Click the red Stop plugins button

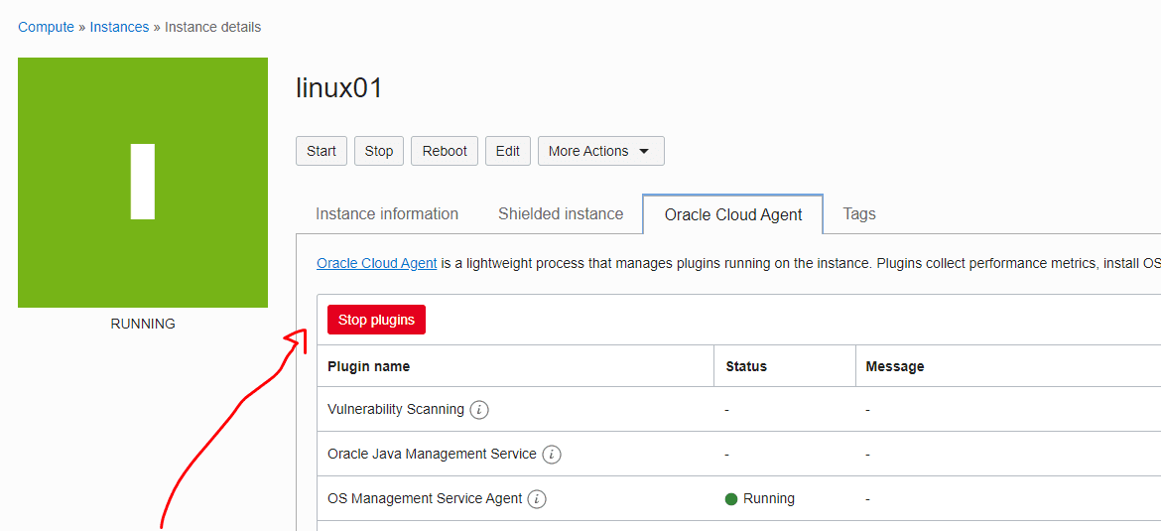tap(376, 320)
